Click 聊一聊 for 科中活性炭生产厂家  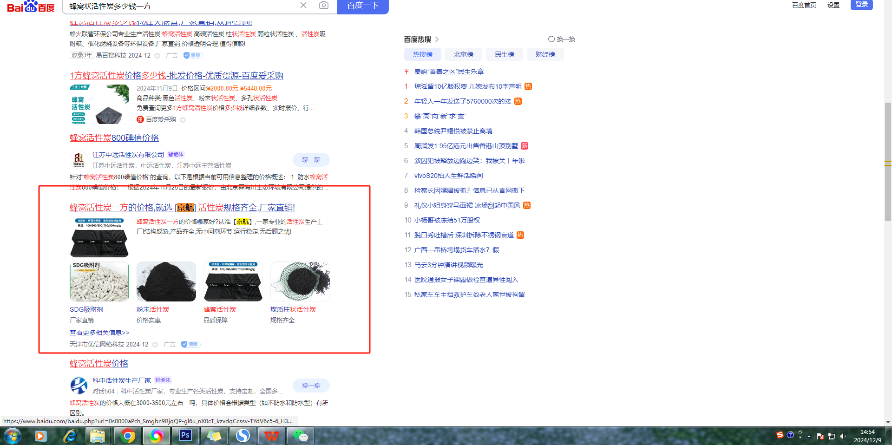[x=311, y=386]
